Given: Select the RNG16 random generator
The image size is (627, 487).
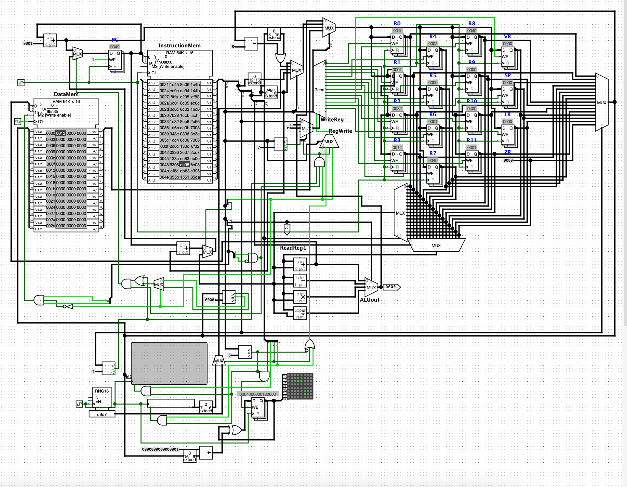Looking at the screenshot, I should pos(102,397).
